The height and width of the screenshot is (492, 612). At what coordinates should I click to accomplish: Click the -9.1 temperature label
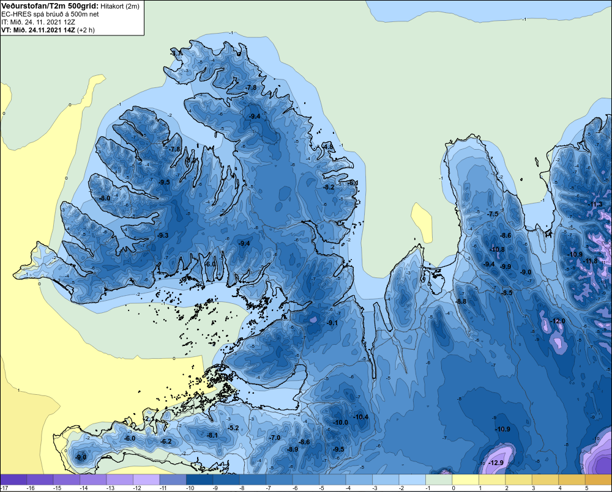tap(332, 323)
